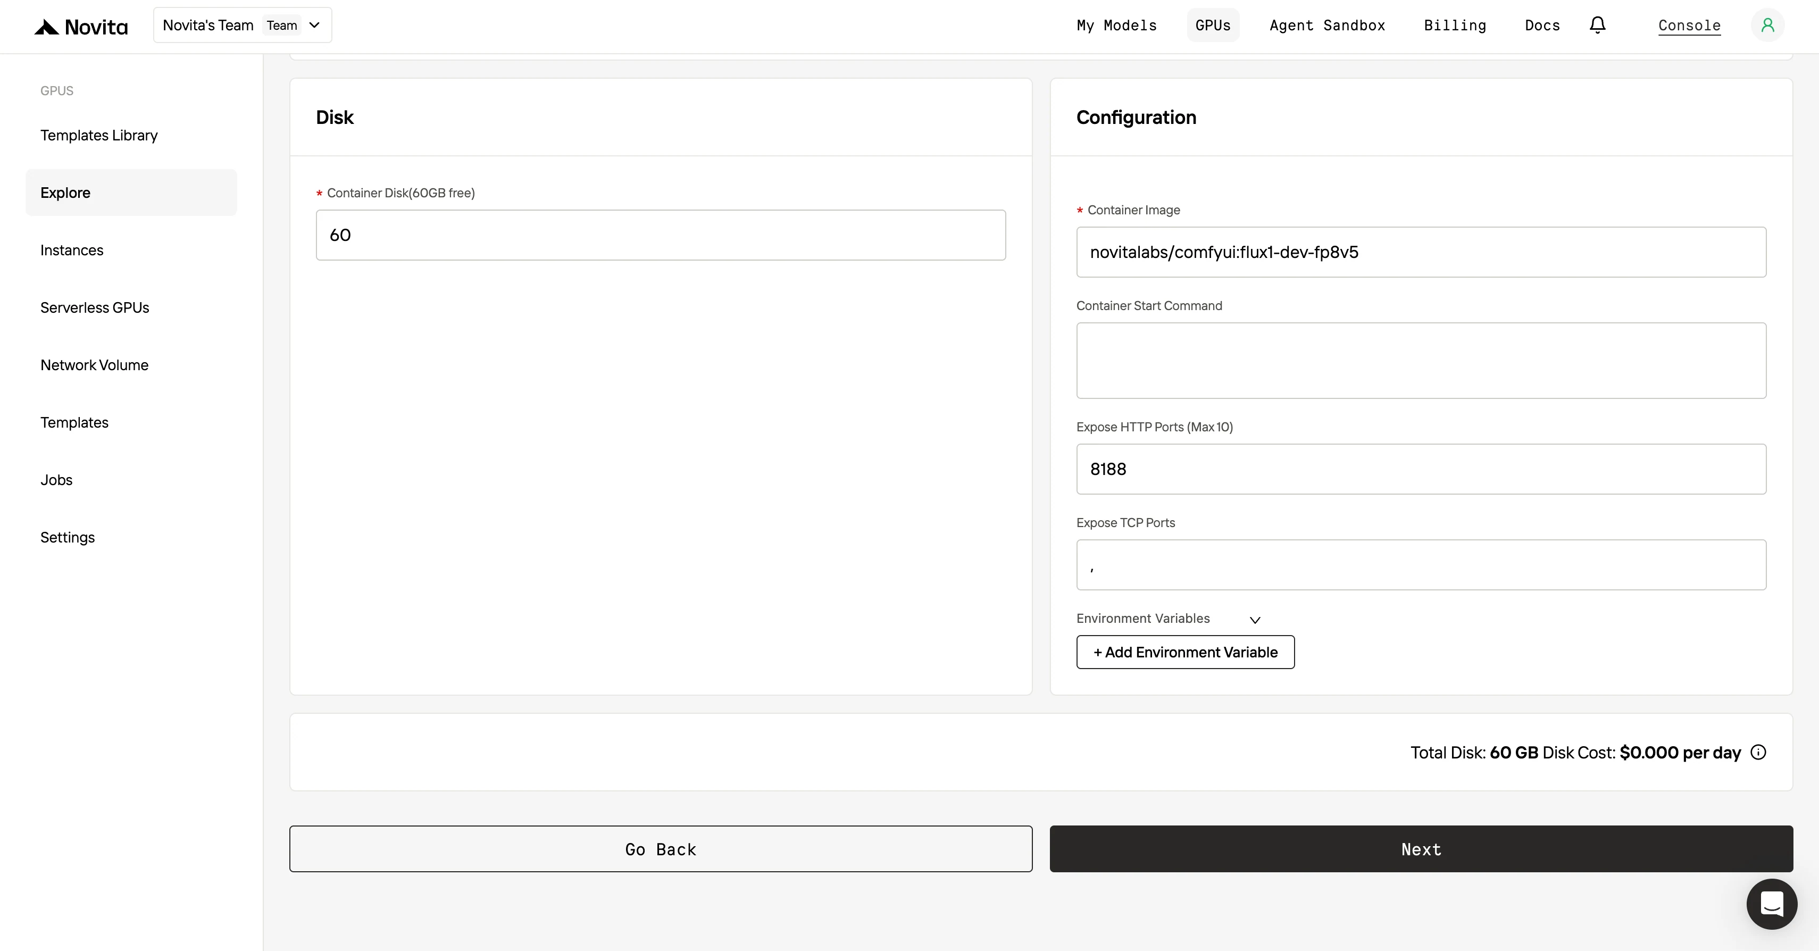Screen dimensions: 1819x951
Task: Click the Next button
Action: pos(1421,849)
